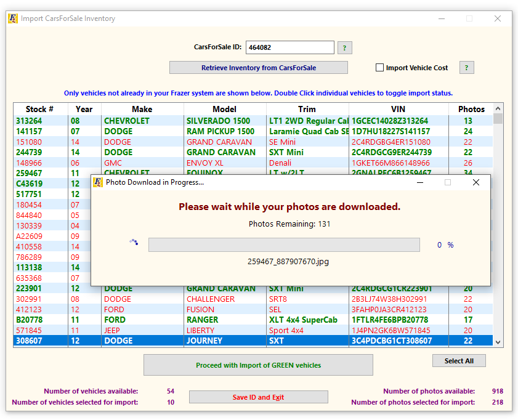Click the Stock # column header

39,109
